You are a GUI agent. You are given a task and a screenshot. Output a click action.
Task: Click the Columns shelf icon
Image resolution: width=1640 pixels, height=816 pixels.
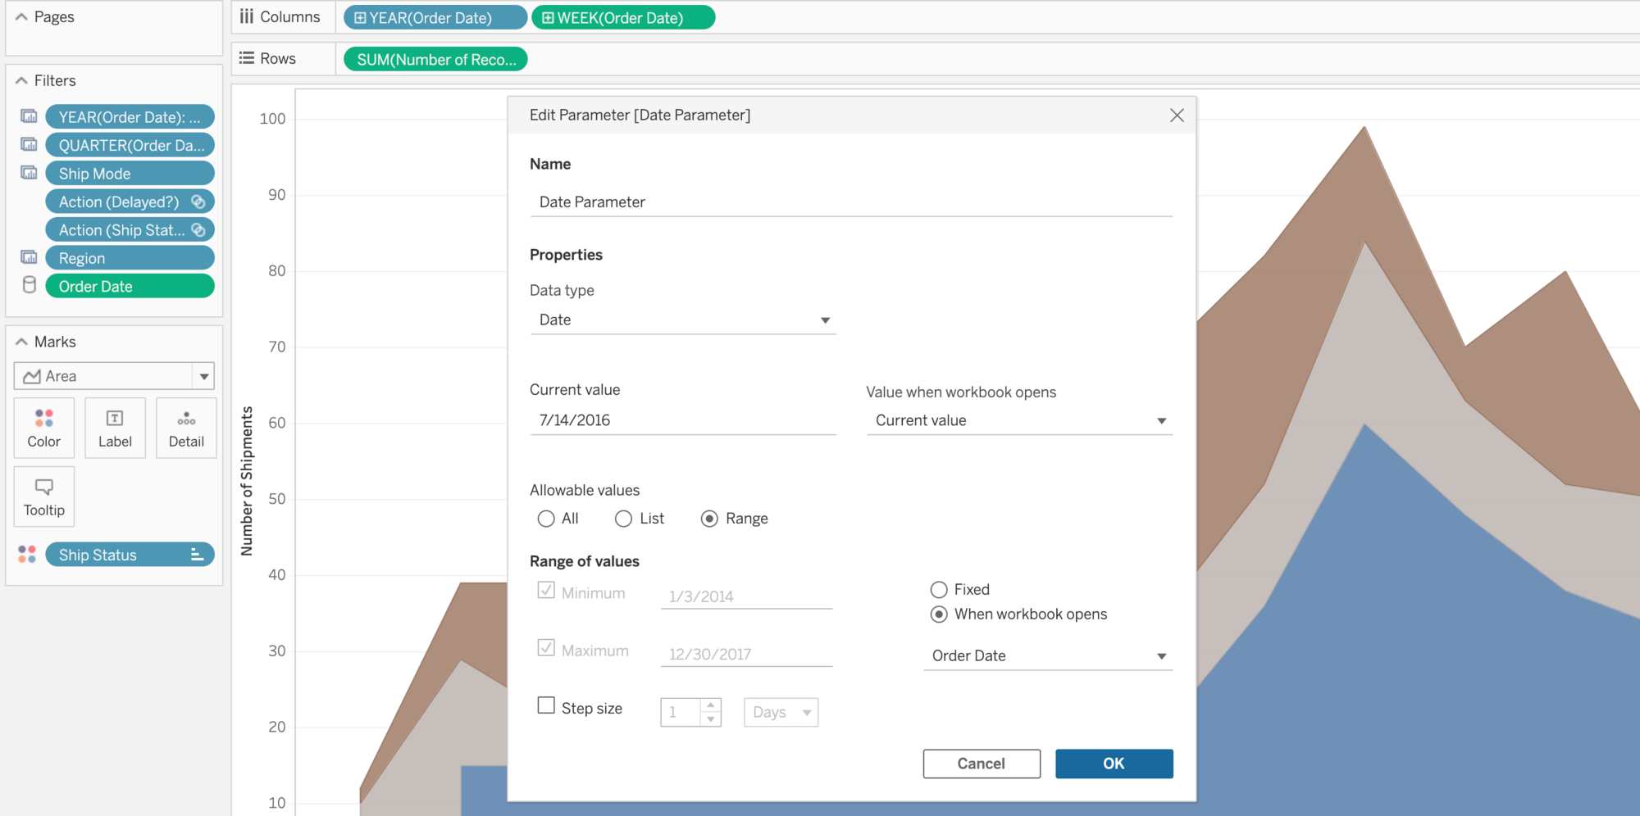tap(246, 16)
